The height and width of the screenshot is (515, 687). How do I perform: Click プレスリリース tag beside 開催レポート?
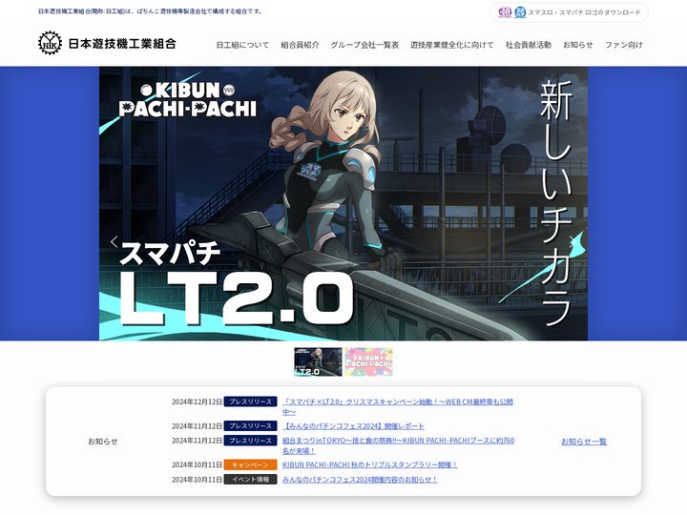click(250, 426)
